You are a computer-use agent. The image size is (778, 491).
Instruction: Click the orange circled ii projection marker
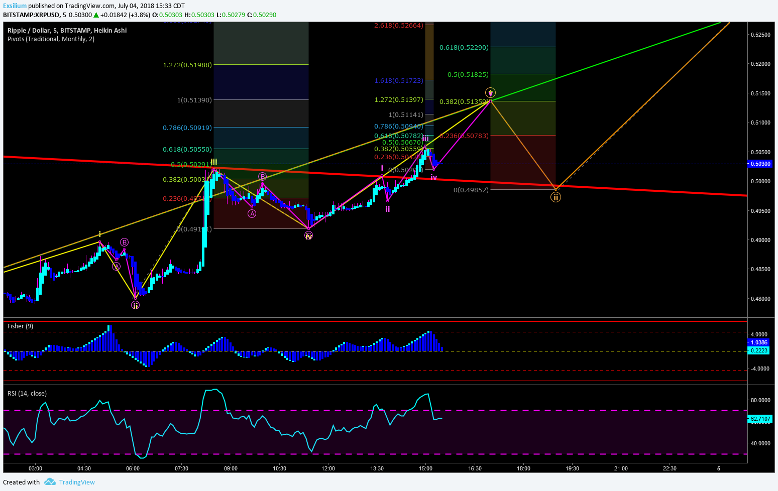click(555, 197)
